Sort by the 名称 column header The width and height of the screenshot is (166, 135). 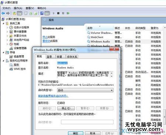click(100, 28)
